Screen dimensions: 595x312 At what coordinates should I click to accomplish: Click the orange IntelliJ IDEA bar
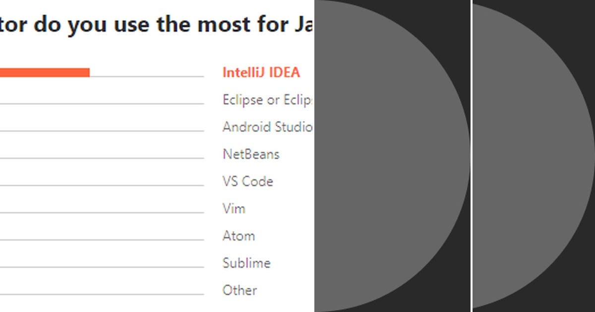(x=45, y=72)
